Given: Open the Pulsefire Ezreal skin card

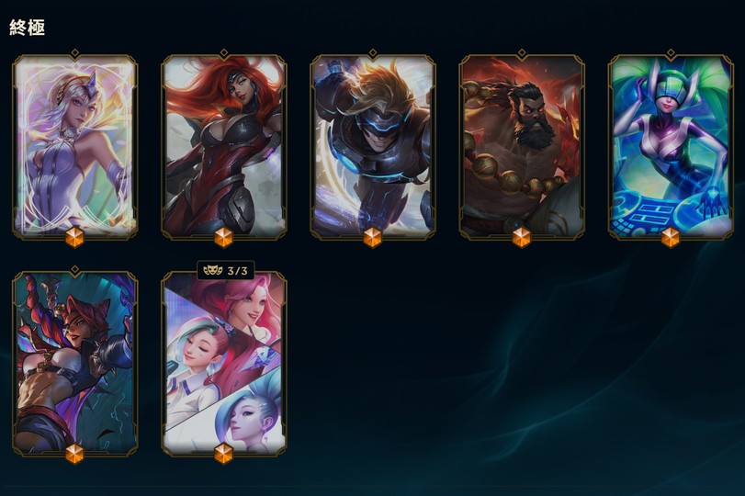Looking at the screenshot, I should tap(373, 147).
